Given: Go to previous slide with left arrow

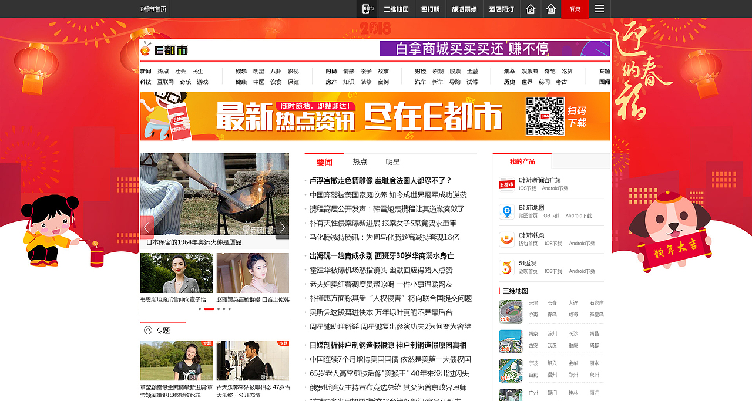Looking at the screenshot, I should coord(147,227).
